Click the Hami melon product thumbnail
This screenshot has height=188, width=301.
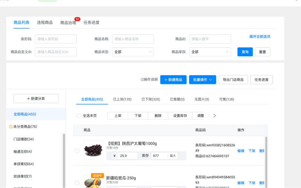tap(93, 182)
